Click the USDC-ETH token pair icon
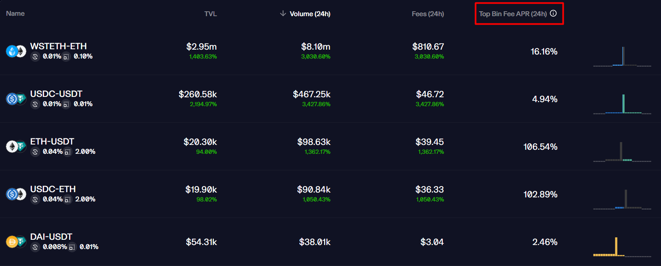The image size is (661, 266). click(x=16, y=194)
